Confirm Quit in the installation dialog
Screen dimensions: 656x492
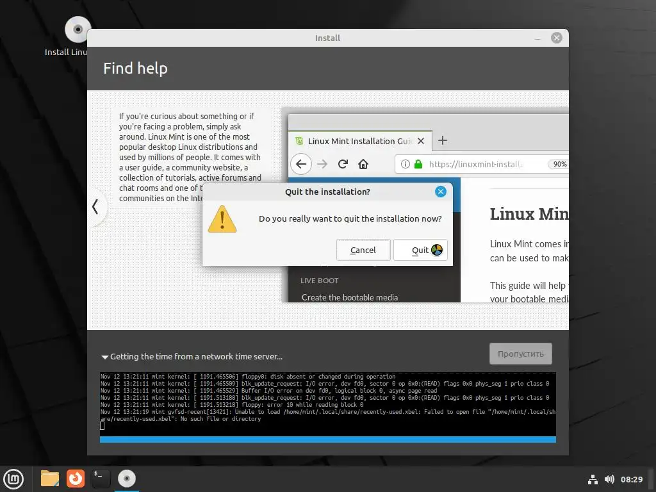pos(420,250)
